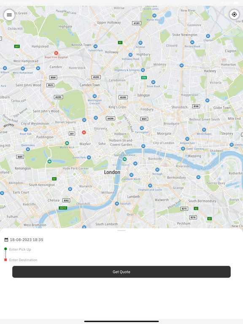Tap the Manor House station icon
Viewport: 243px width, 324px height.
coord(154,16)
